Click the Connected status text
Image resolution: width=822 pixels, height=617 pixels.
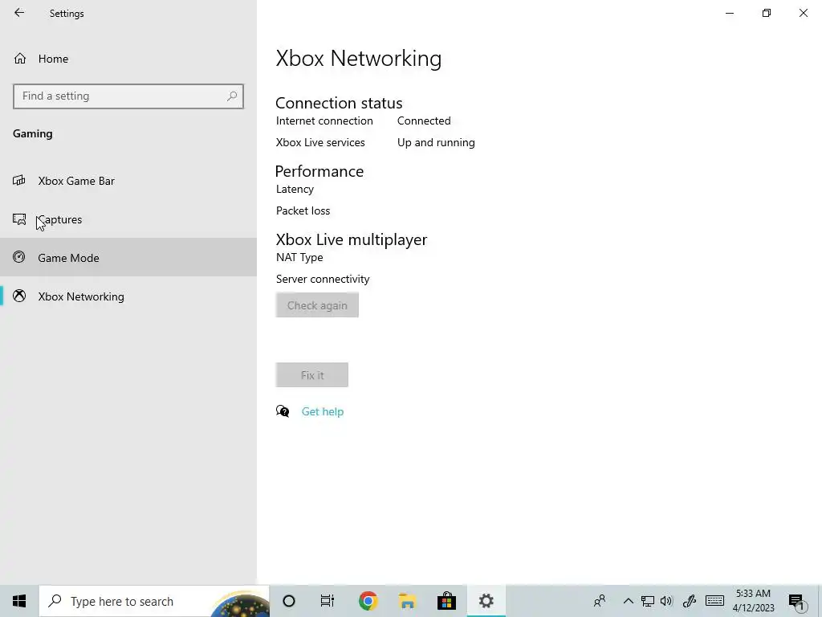pyautogui.click(x=424, y=121)
